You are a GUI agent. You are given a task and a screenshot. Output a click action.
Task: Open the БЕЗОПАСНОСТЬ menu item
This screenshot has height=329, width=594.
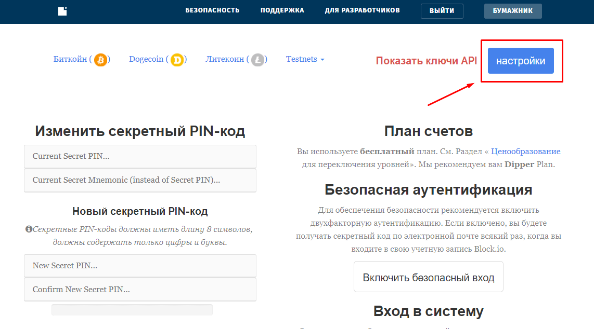tap(212, 9)
